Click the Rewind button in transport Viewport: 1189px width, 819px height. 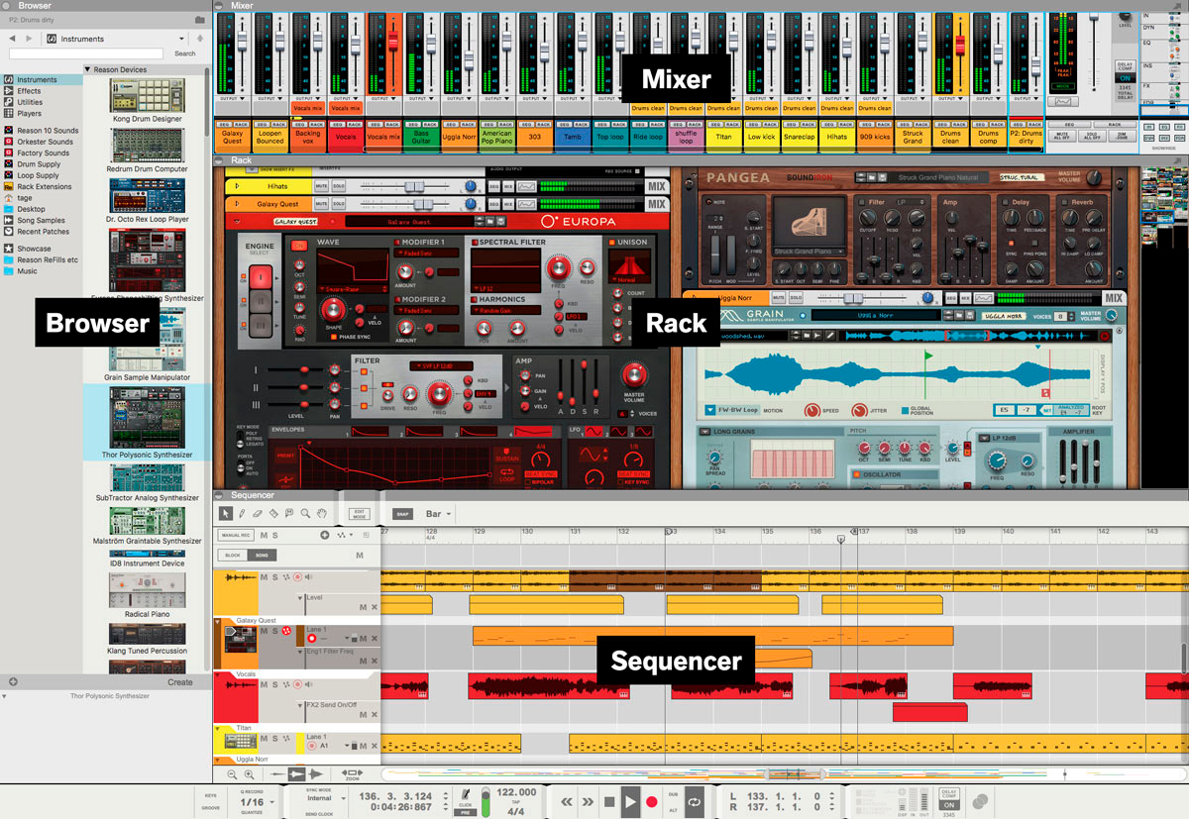tap(568, 801)
